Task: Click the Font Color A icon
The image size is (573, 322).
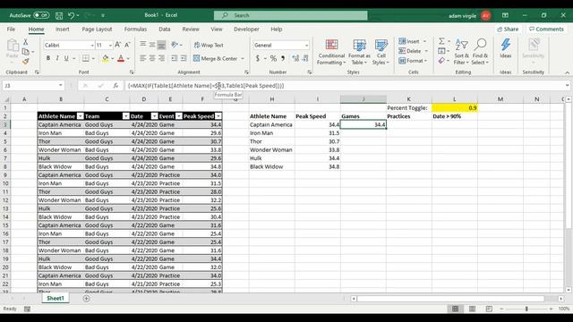Action: [121, 58]
